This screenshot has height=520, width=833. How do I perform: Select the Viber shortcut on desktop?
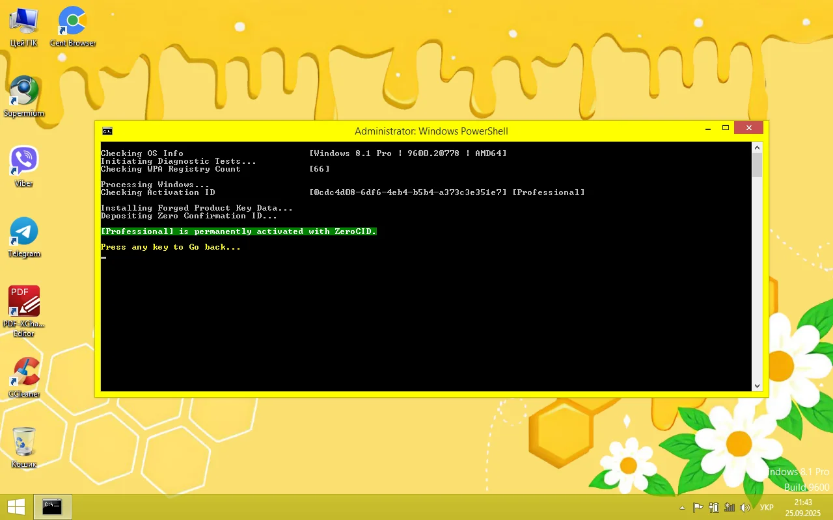pos(24,162)
